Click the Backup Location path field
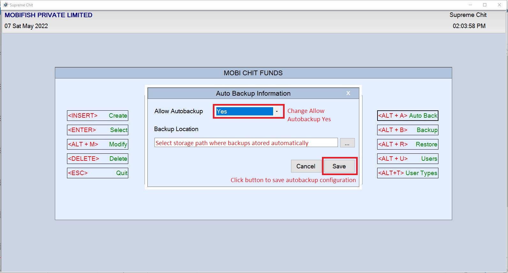This screenshot has height=273, width=508. (246, 143)
